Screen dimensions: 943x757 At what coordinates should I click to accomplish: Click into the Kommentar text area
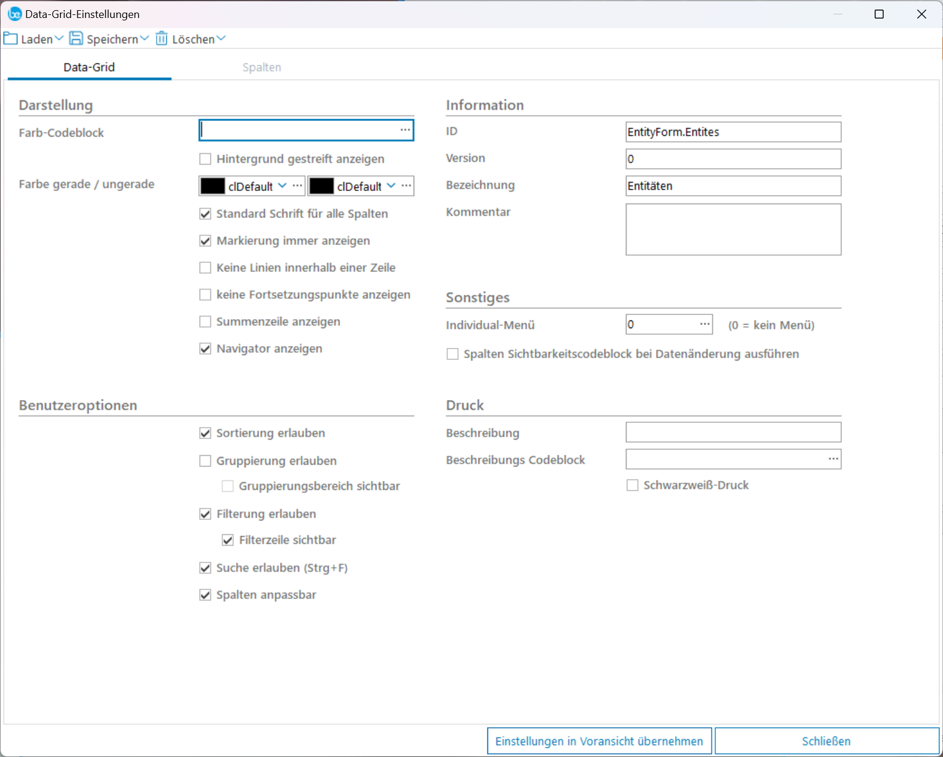(x=733, y=229)
